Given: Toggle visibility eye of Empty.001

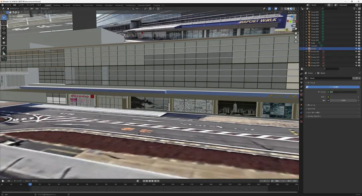Looking at the screenshot, I should click(x=356, y=51).
